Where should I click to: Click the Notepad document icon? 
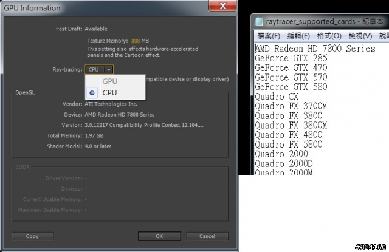coord(259,22)
